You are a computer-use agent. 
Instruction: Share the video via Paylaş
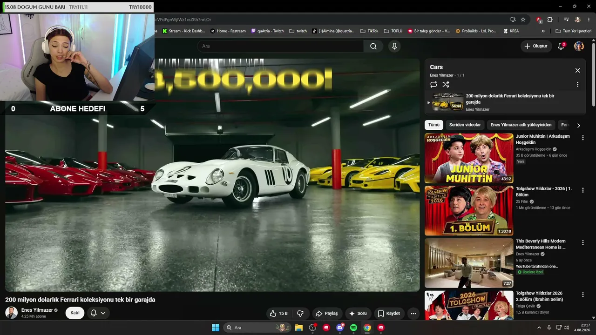coord(326,314)
